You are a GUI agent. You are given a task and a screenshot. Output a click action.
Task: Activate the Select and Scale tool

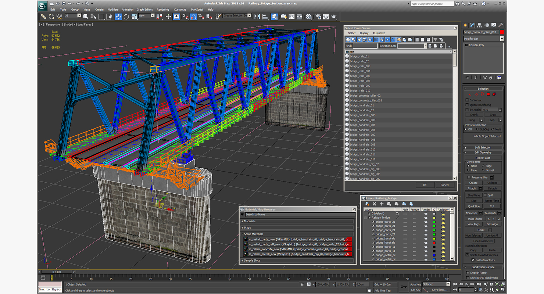coord(134,17)
